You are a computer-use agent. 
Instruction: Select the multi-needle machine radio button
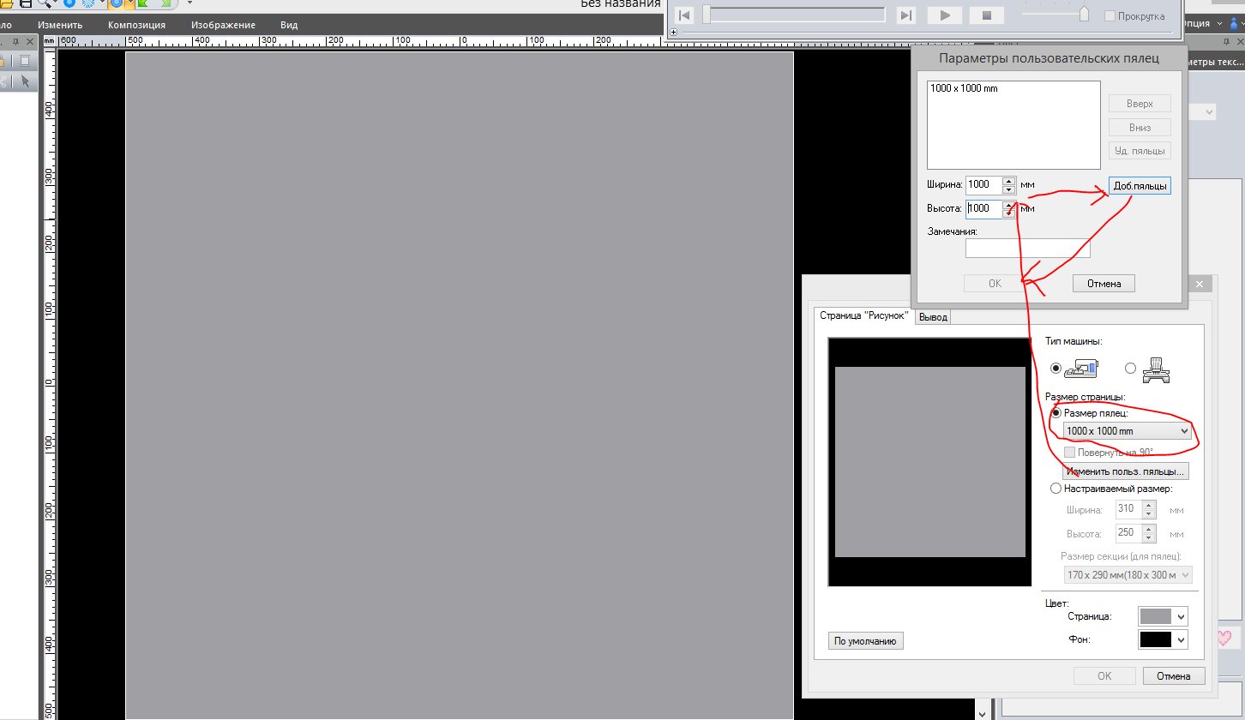click(1130, 368)
